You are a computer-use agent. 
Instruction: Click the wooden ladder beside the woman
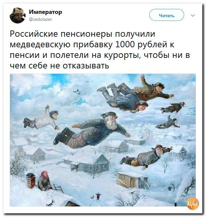58,188
